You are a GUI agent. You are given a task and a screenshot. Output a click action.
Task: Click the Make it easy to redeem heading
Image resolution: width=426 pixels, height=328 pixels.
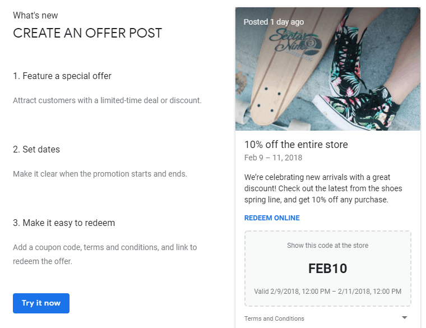[64, 223]
